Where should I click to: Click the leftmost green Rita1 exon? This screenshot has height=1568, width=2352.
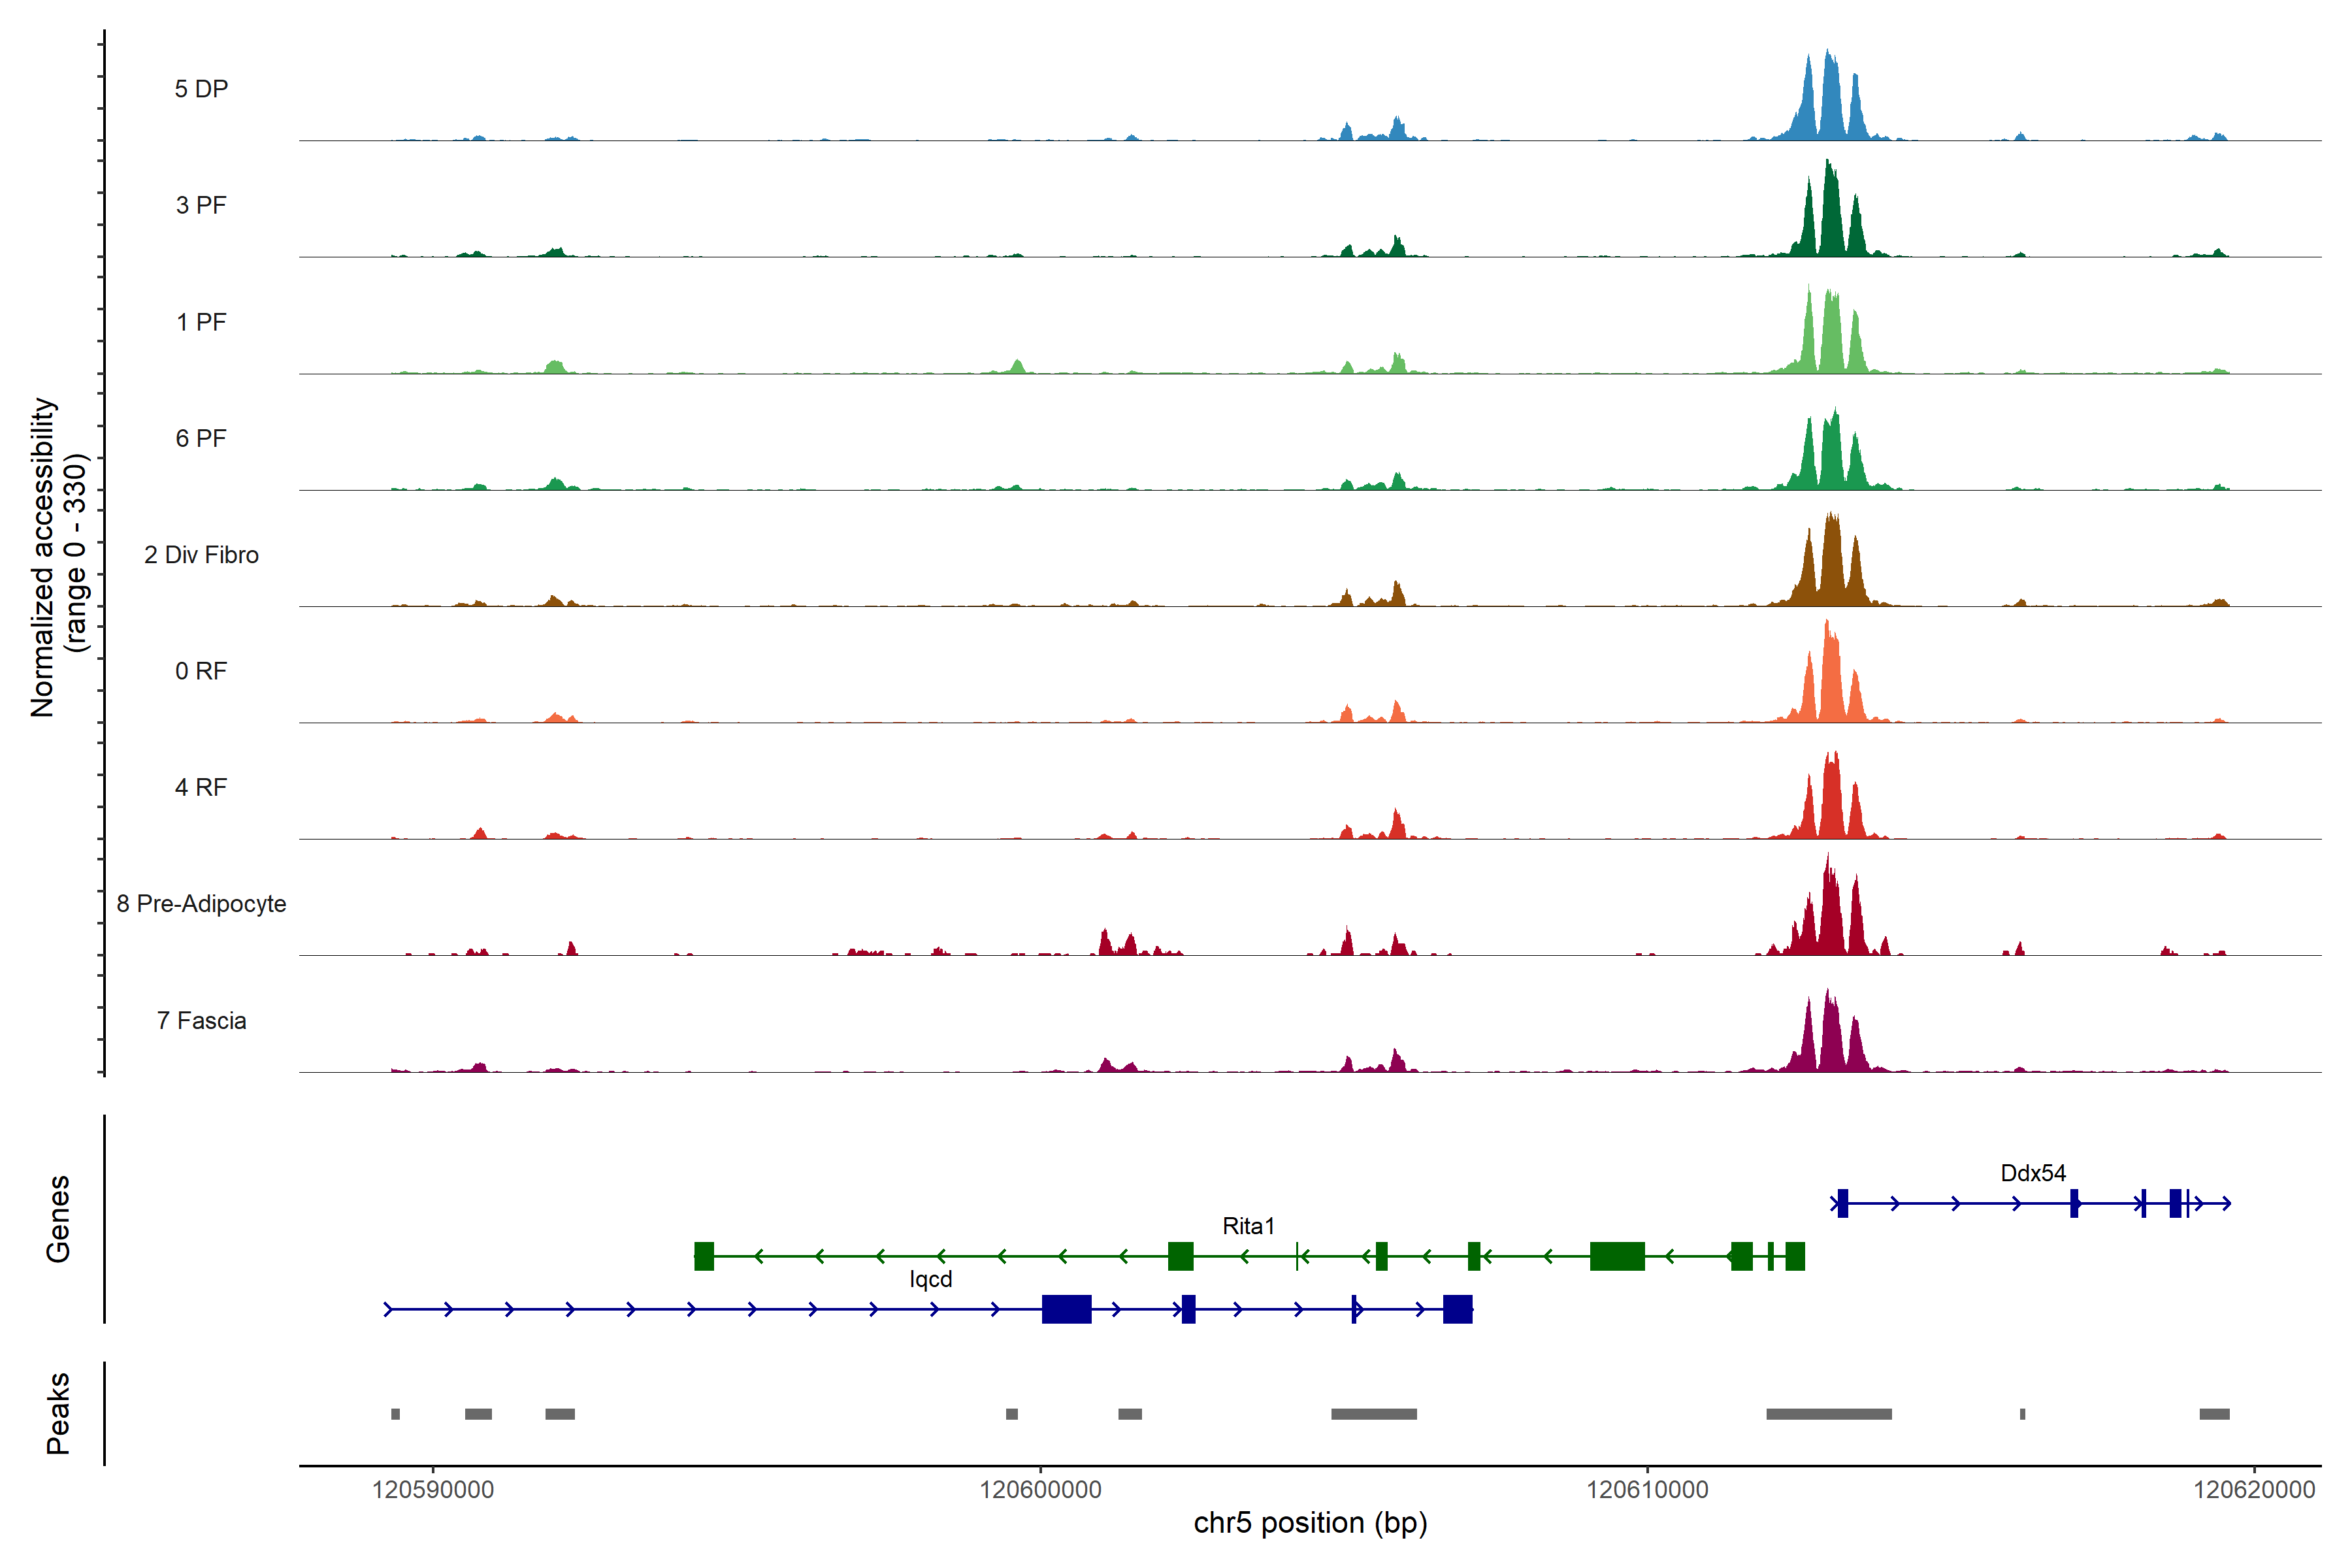tap(704, 1256)
